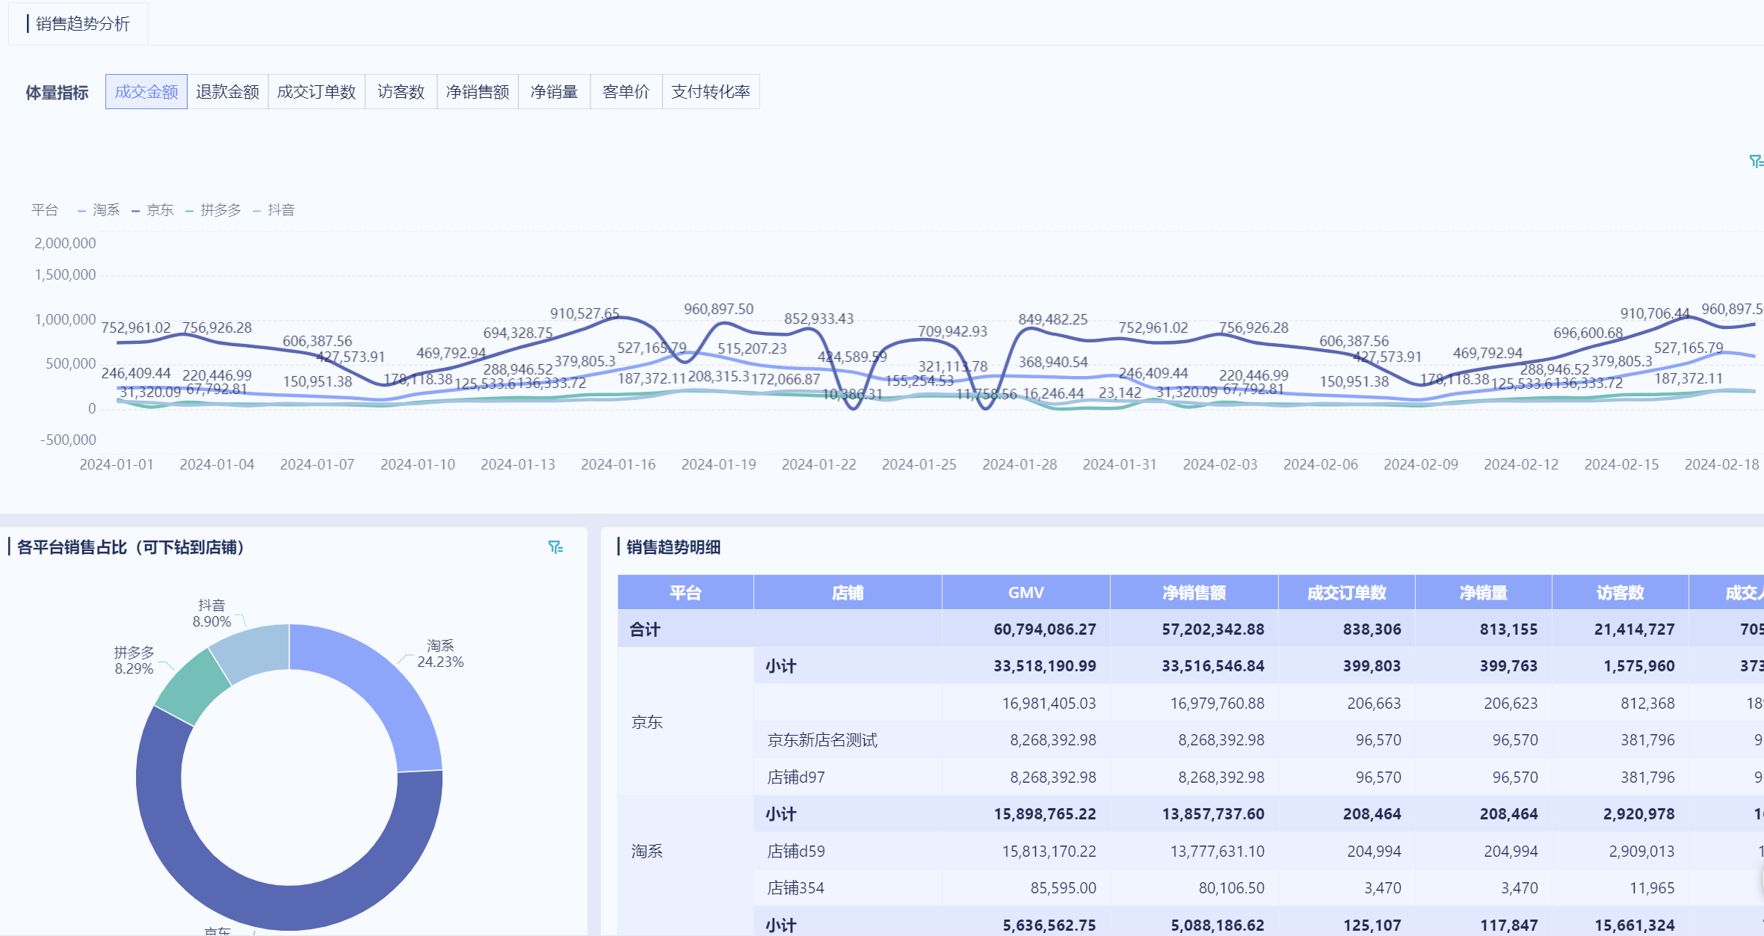
Task: Click total GMV value 60,794,086.27
Action: click(x=1045, y=629)
